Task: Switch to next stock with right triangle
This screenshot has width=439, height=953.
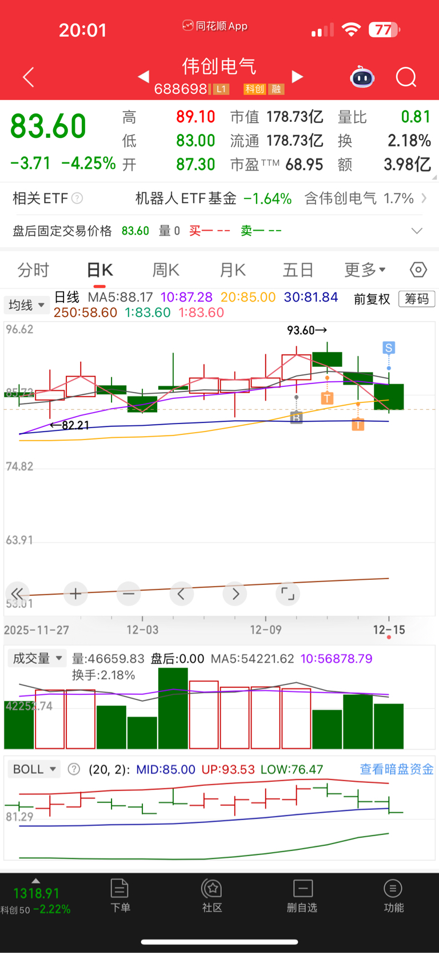Action: tap(297, 76)
